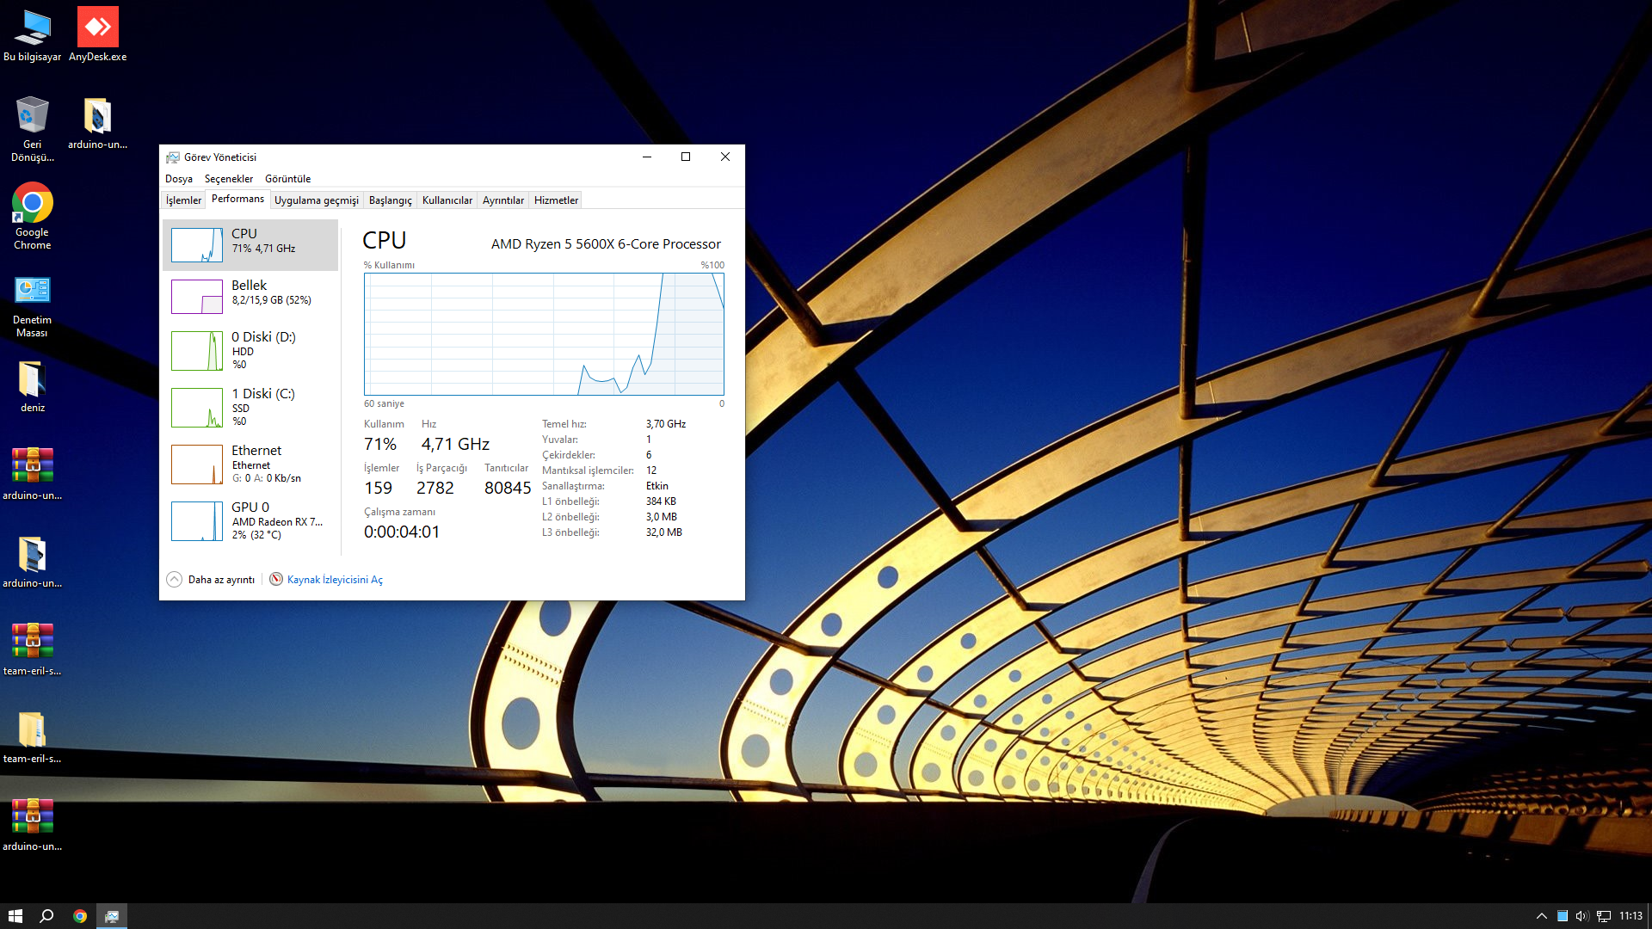1652x929 pixels.
Task: Click the 11:13 clock in the taskbar
Action: click(x=1630, y=916)
